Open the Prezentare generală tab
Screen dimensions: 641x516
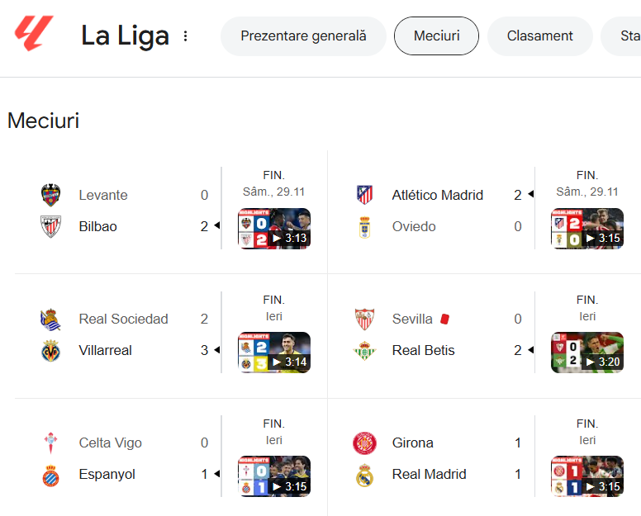pos(303,36)
